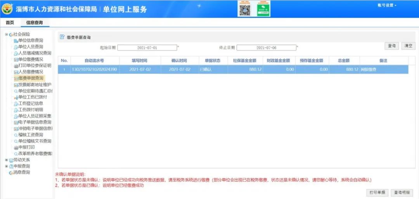
Task: Click the 备注 column header
Action: (384, 61)
